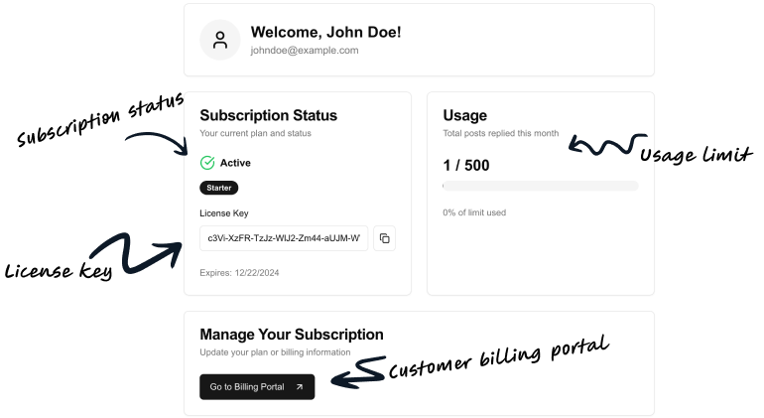
Task: Click the Total posts replied this month subtitle
Action: coord(500,133)
